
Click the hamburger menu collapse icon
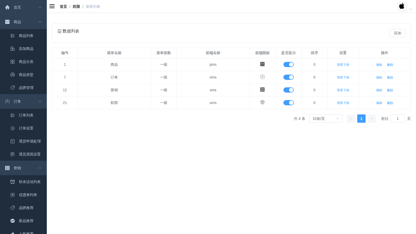52,6
